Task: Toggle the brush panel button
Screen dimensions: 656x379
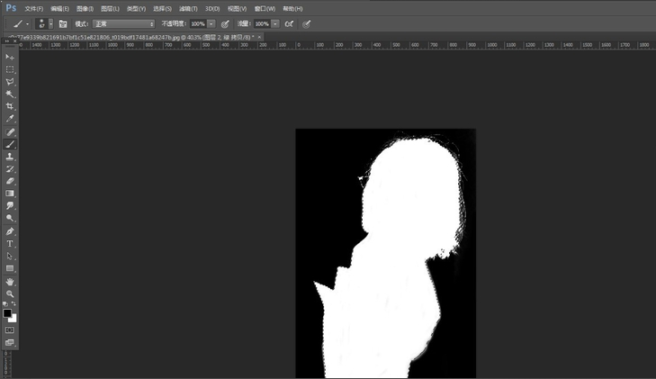Action: pyautogui.click(x=63, y=24)
